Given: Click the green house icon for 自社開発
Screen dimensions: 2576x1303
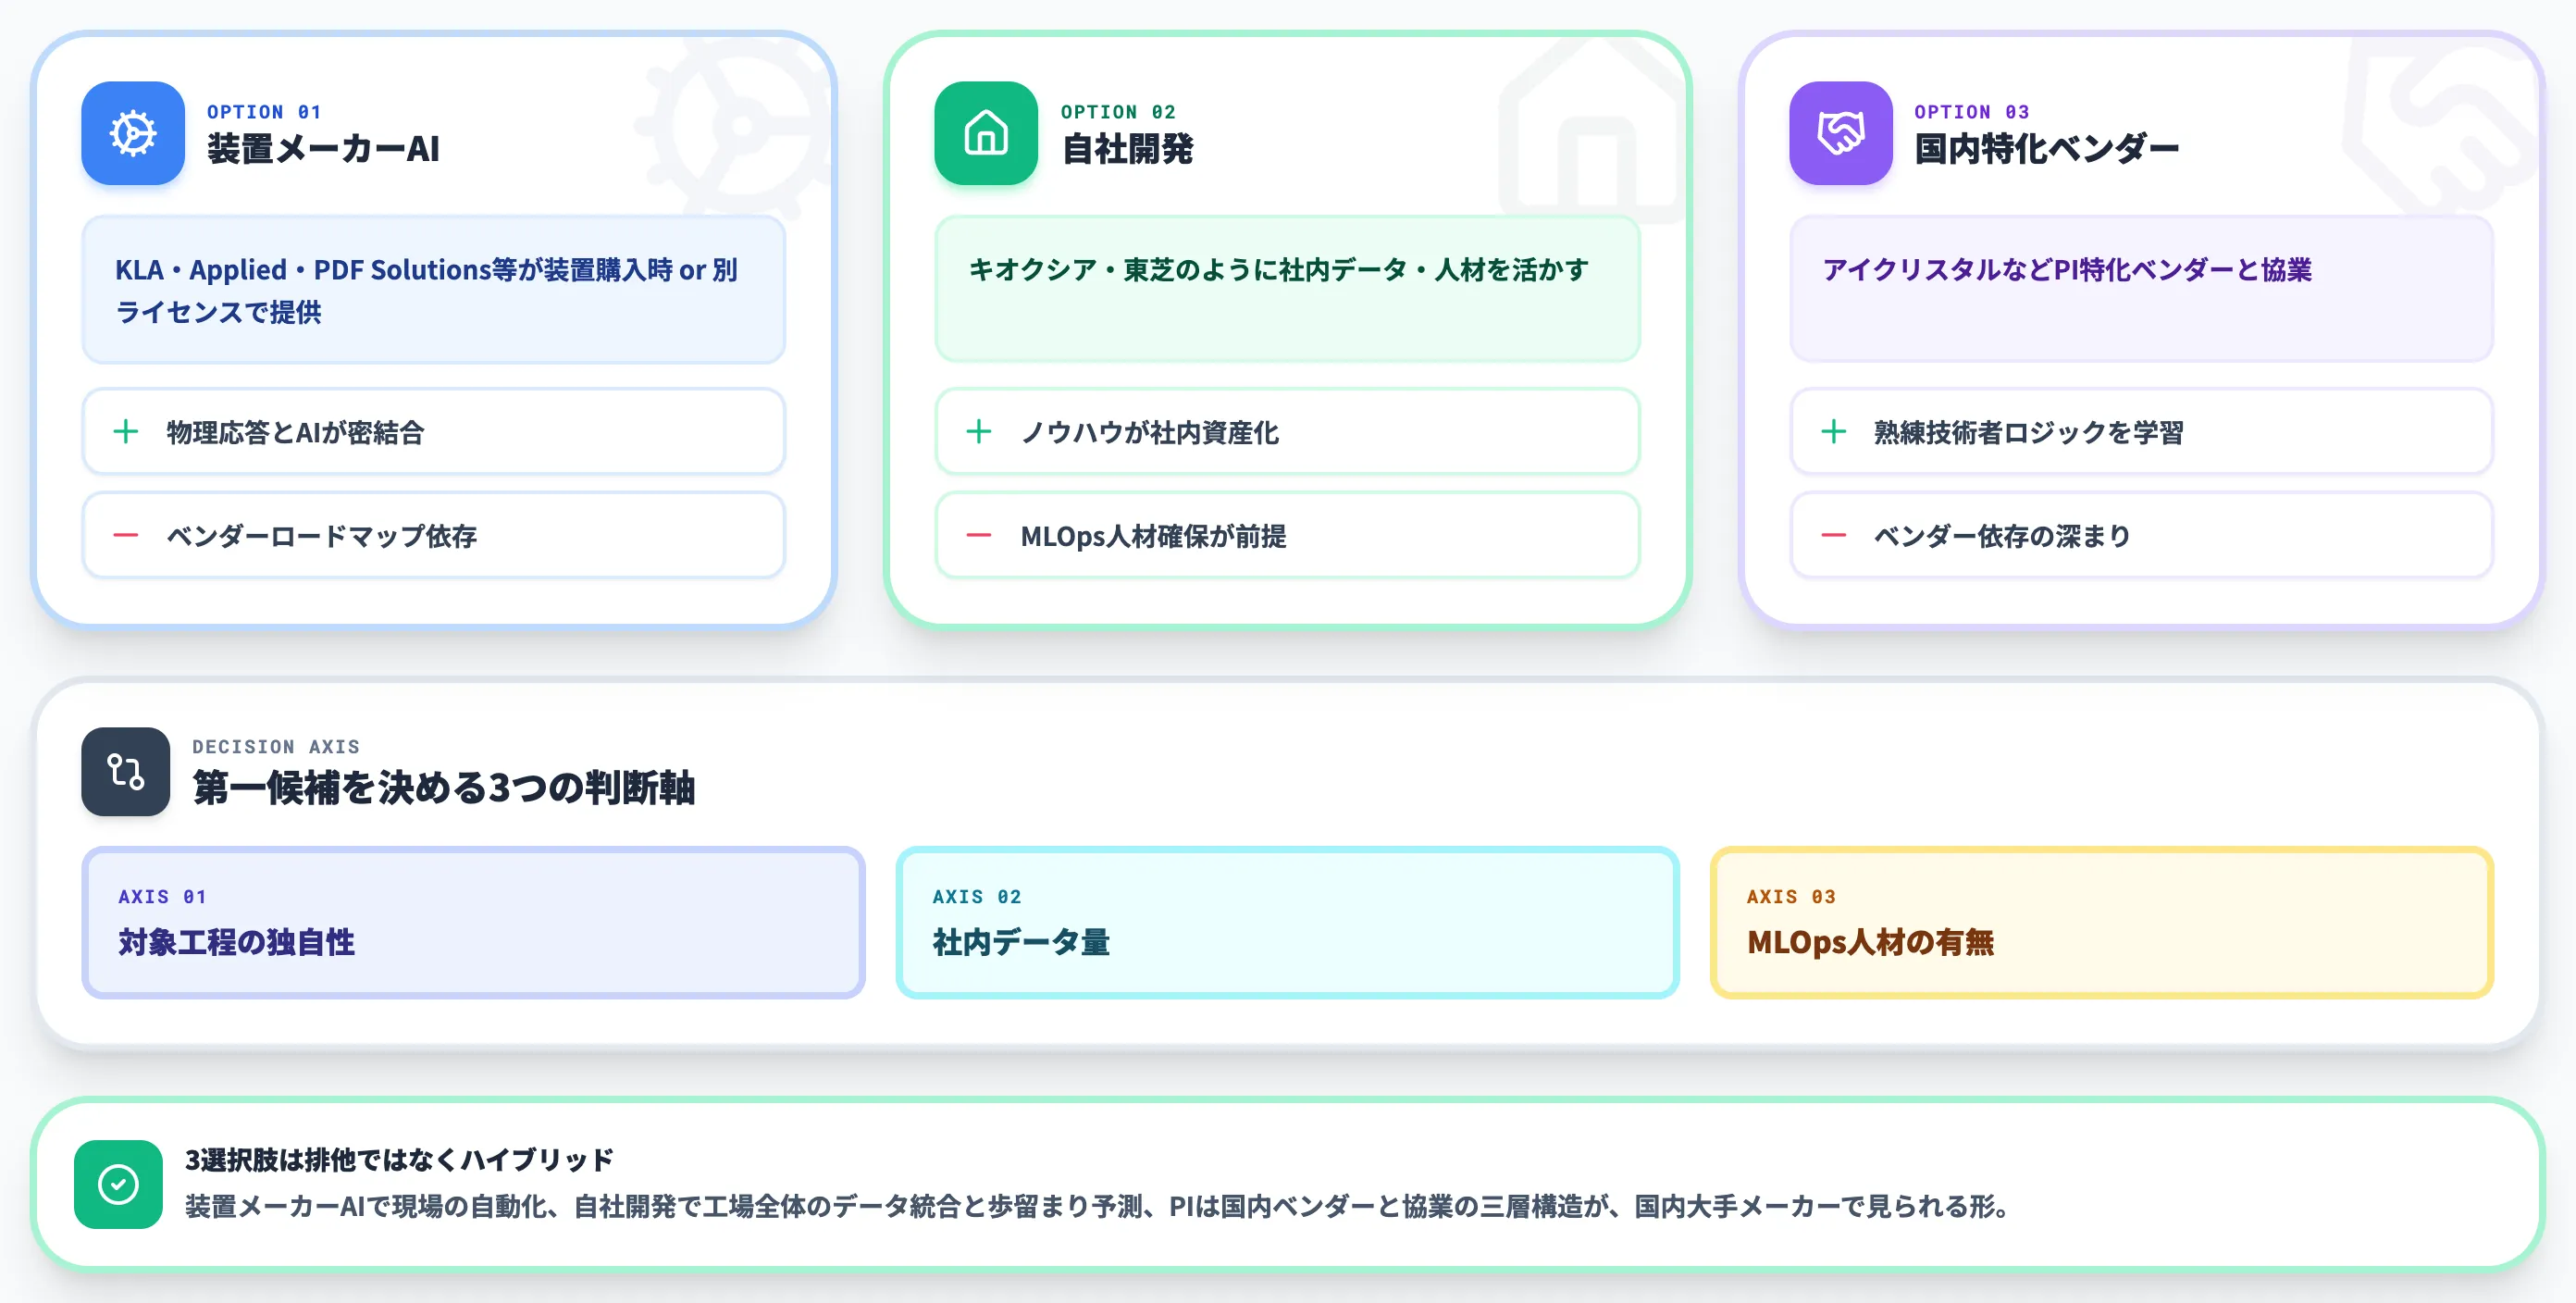Looking at the screenshot, I should pyautogui.click(x=986, y=133).
